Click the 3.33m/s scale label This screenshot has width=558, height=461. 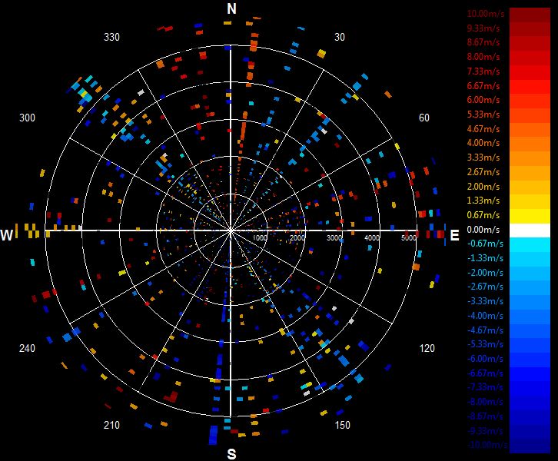coord(483,158)
